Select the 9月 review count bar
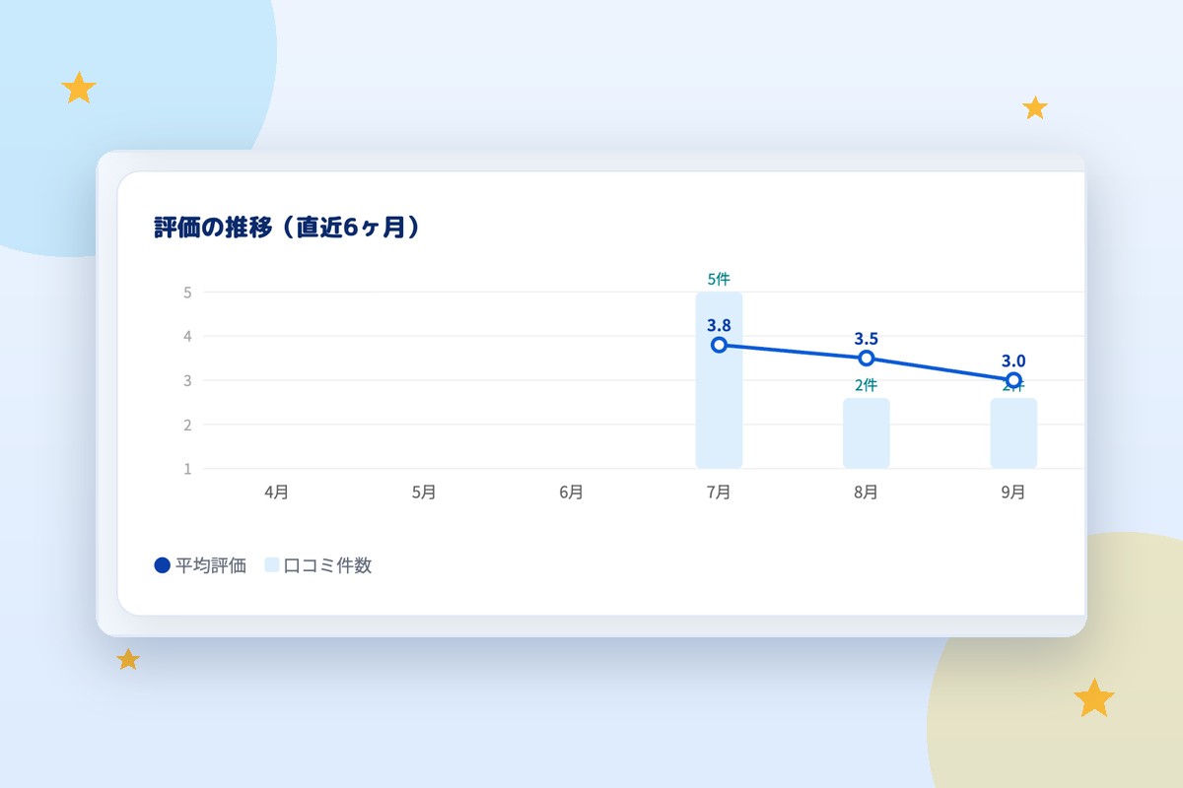This screenshot has width=1183, height=788. coord(1013,433)
